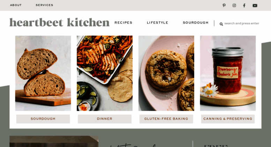
Task: Open the About page
Action: [16, 5]
